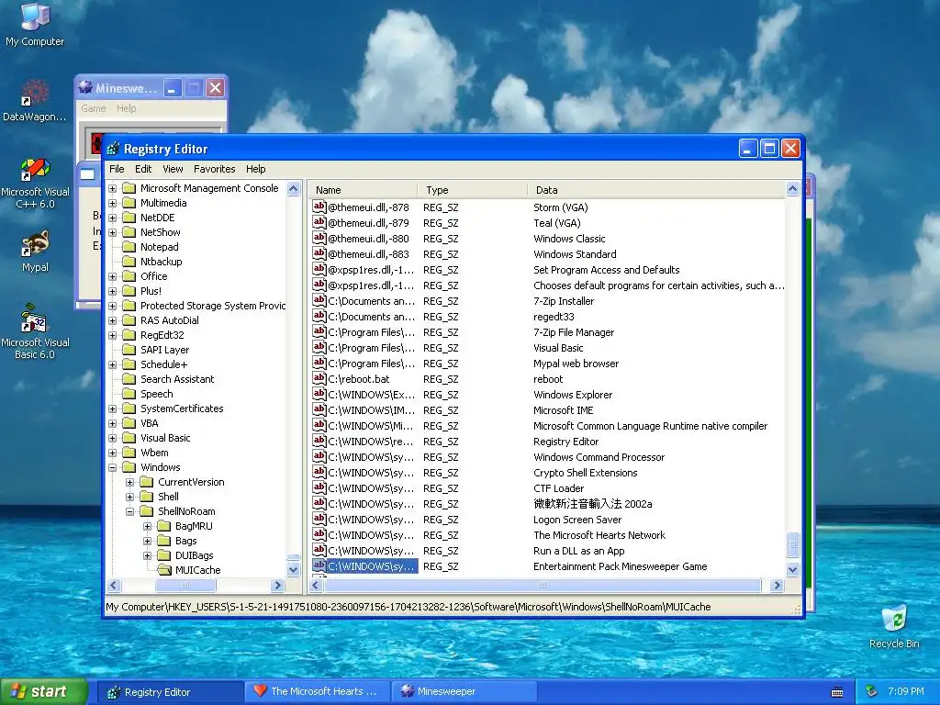
Task: Expand the DUIBags key
Action: [x=147, y=555]
